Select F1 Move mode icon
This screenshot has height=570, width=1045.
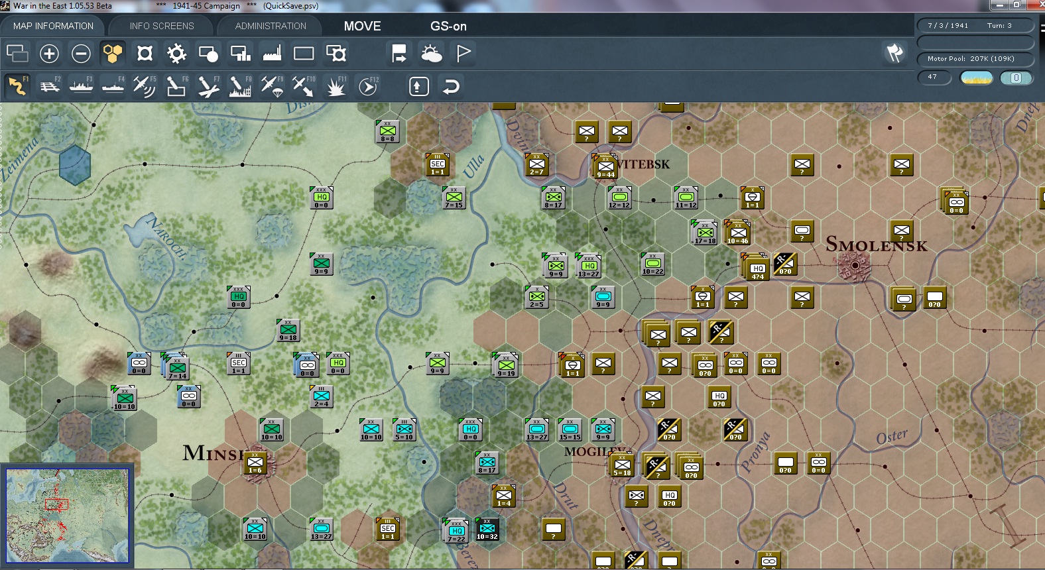[x=17, y=86]
